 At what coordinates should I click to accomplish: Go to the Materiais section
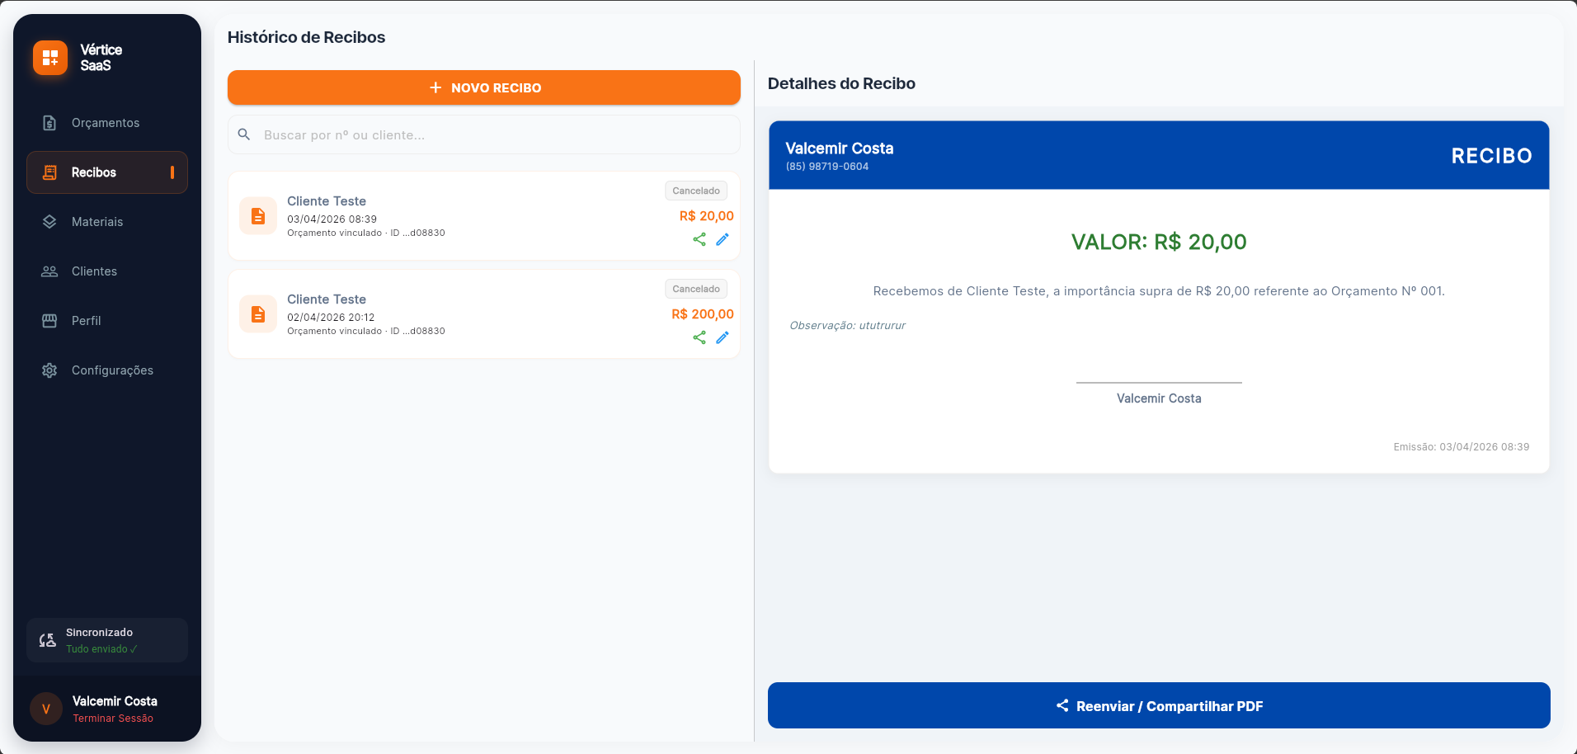coord(107,222)
